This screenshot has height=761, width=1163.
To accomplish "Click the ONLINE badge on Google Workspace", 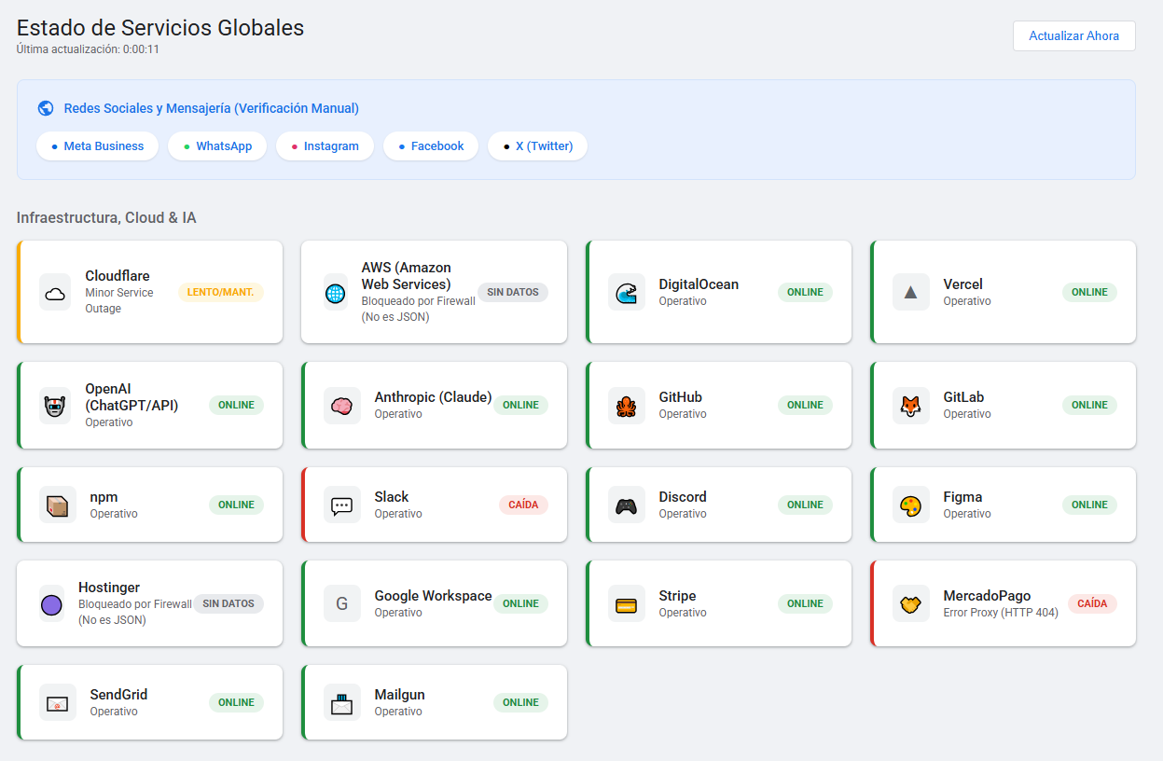I will (x=520, y=604).
